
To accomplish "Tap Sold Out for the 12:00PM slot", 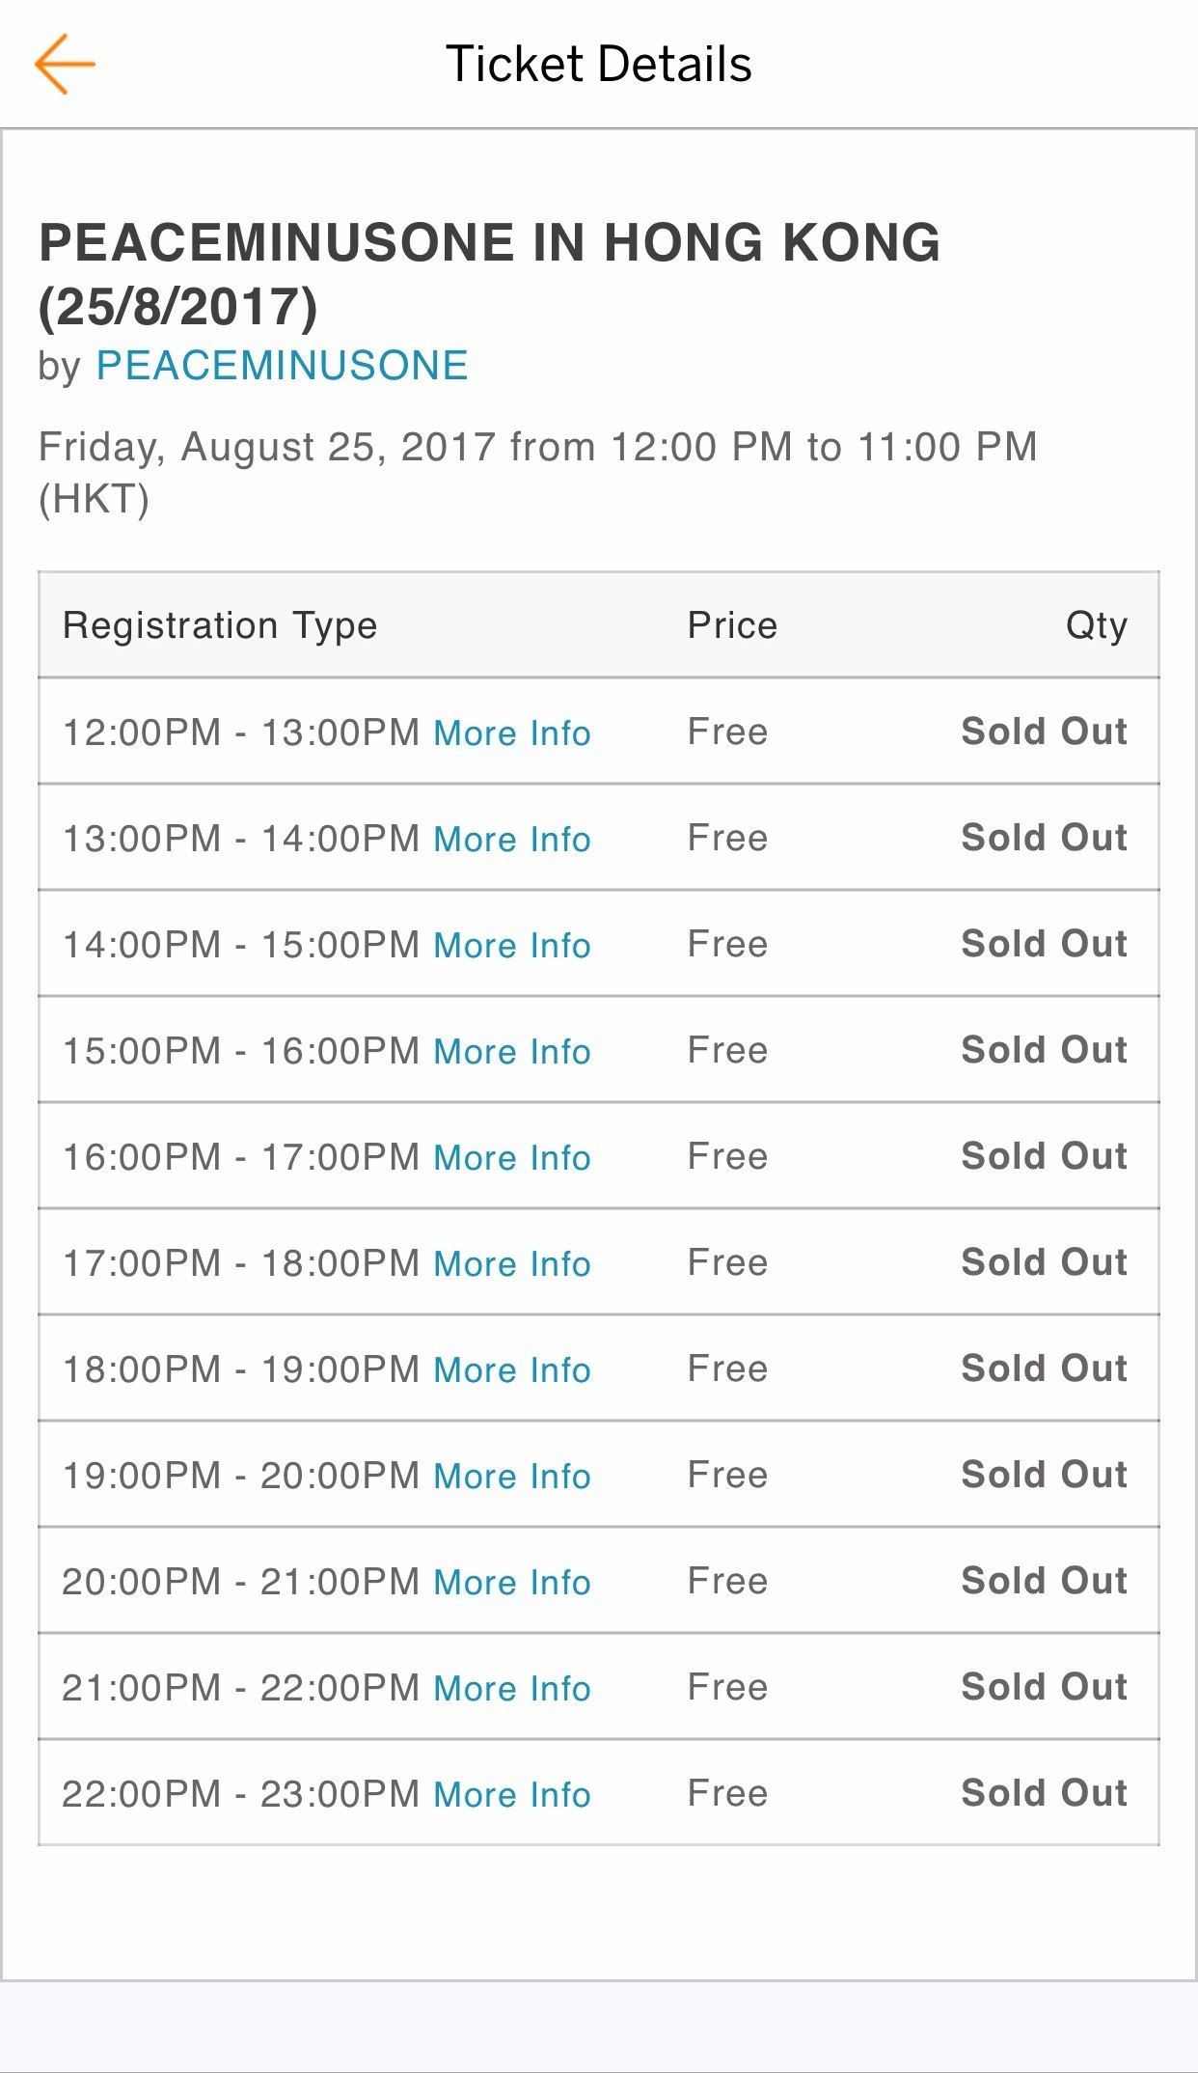I will click(1044, 732).
